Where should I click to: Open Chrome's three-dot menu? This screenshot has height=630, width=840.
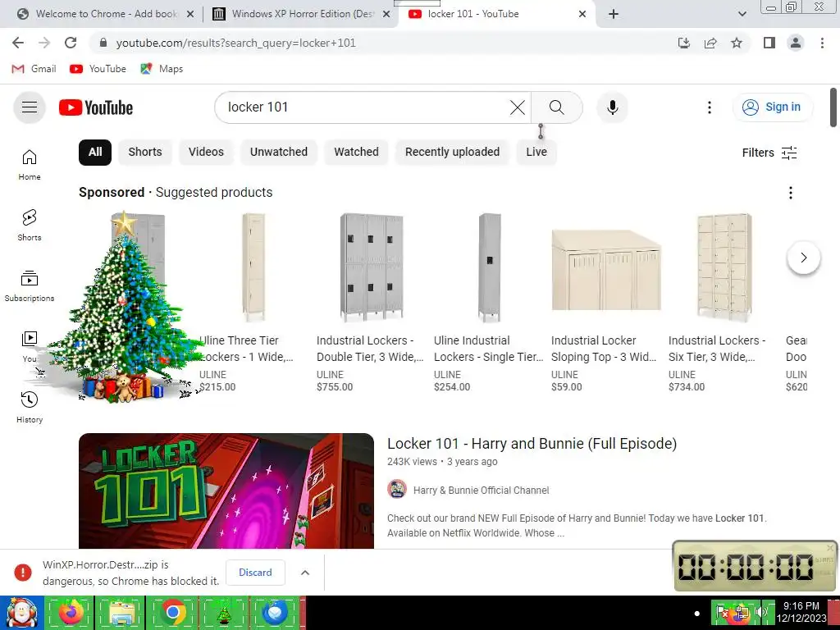tap(822, 43)
